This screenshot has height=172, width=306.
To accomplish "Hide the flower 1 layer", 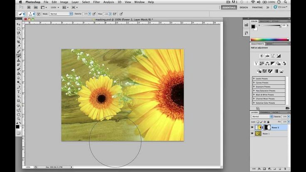I will point(252,134).
